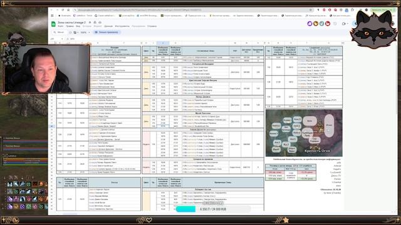Open version history clock icon
The width and height of the screenshot is (401, 225).
point(335,24)
